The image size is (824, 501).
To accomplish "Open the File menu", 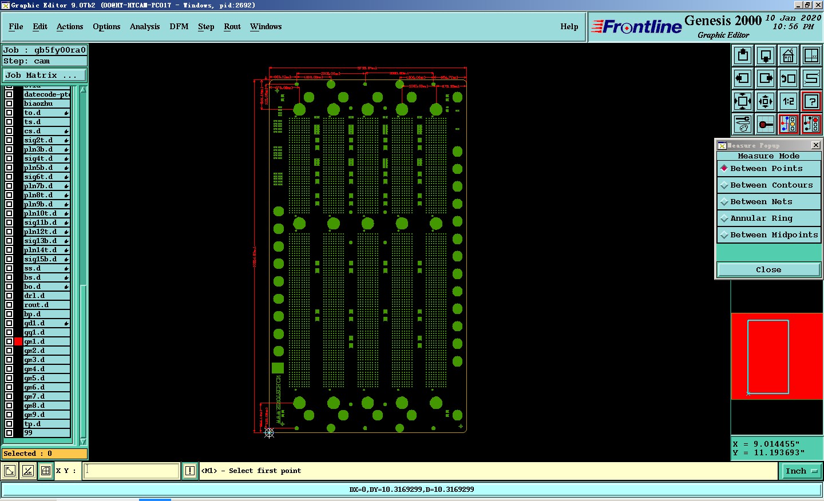I will tap(16, 27).
